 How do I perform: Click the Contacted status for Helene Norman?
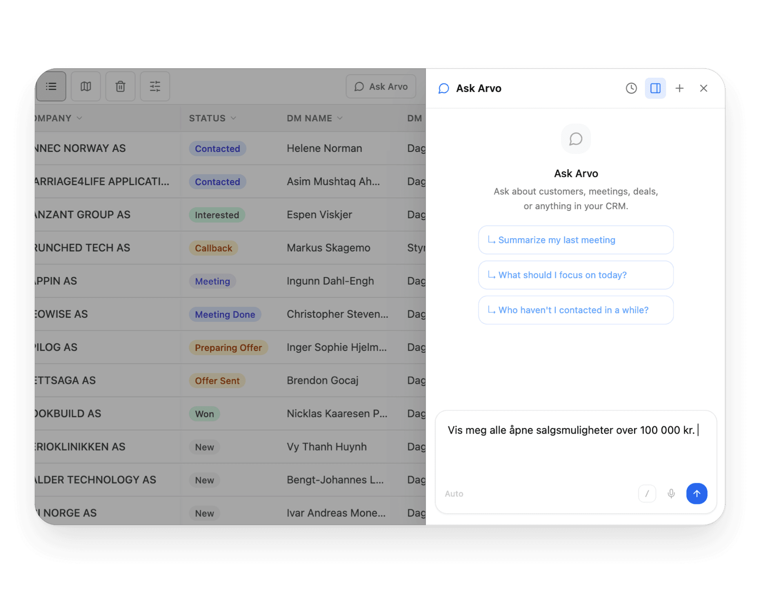[217, 149]
